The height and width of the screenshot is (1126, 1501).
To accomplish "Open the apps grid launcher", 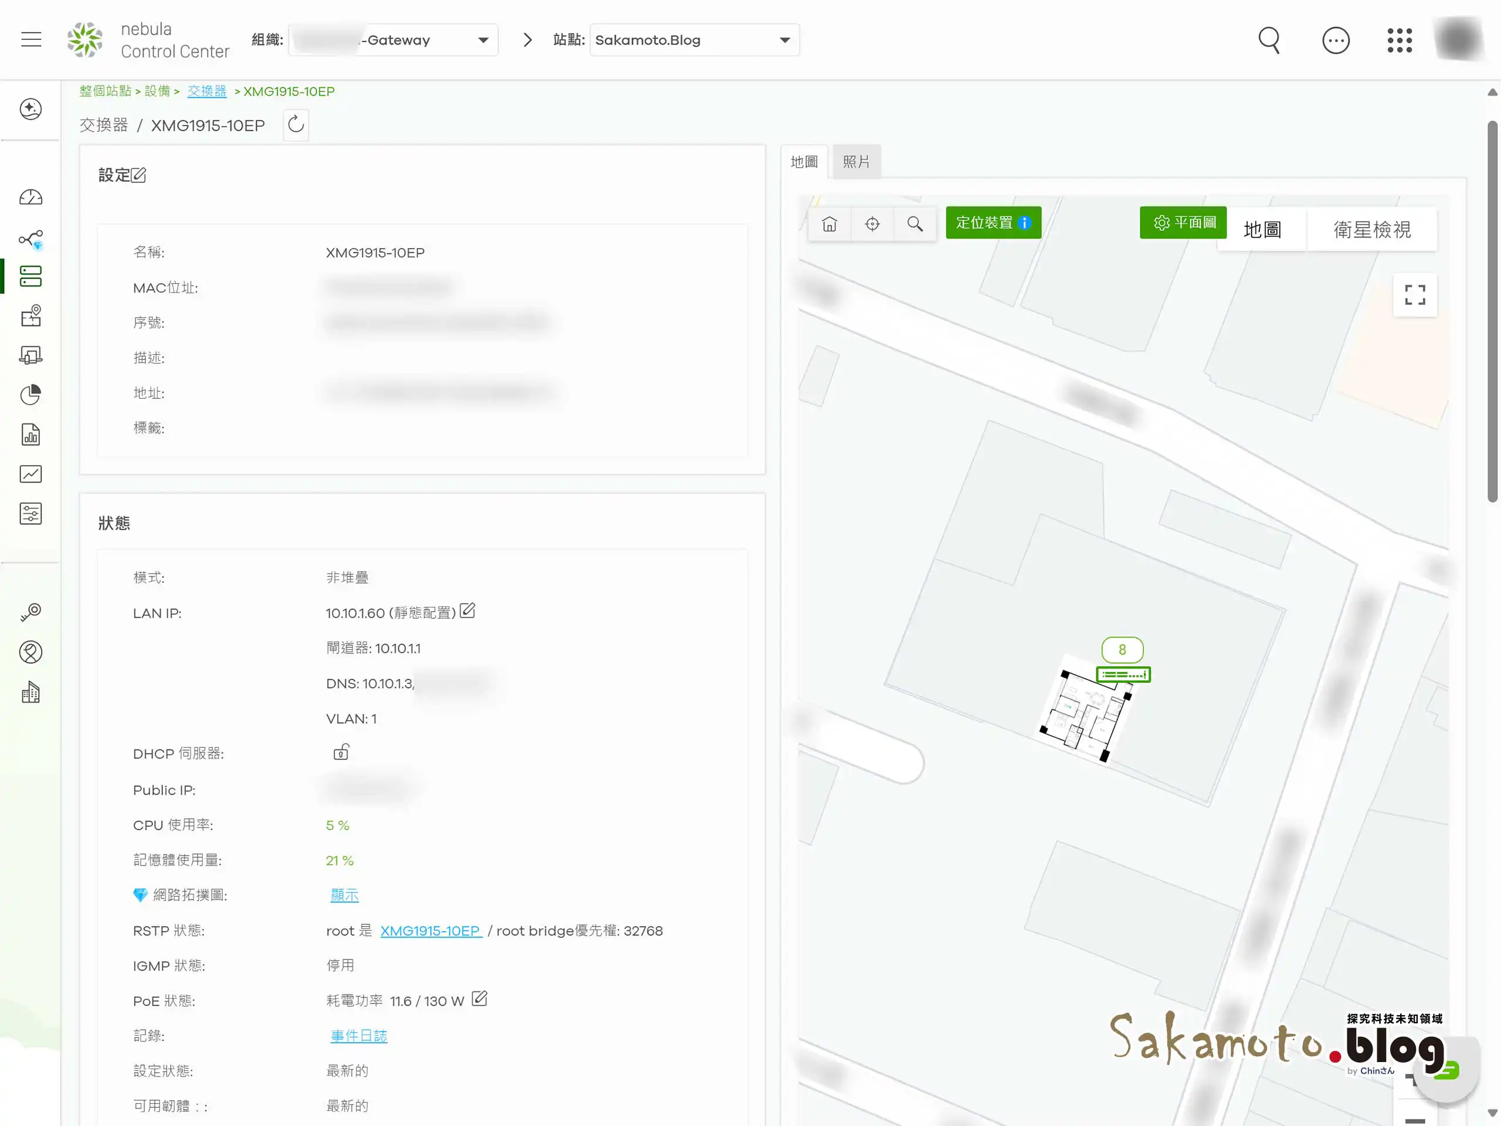I will 1399,40.
